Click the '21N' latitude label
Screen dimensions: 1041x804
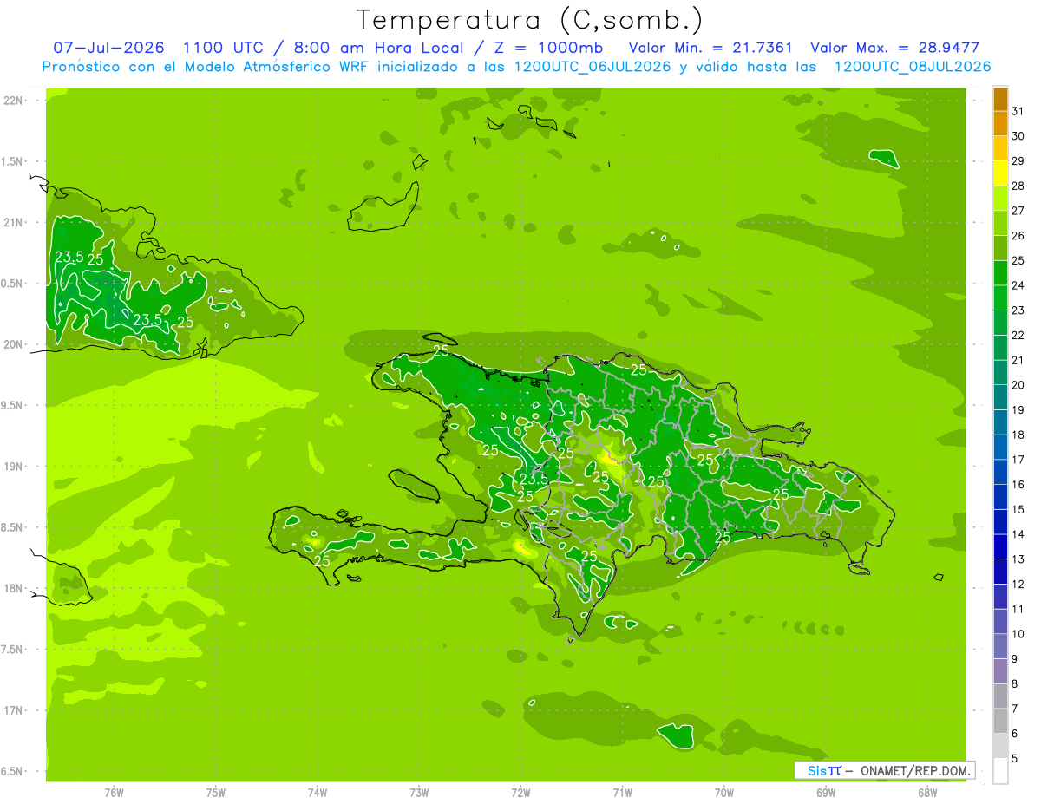[x=13, y=223]
